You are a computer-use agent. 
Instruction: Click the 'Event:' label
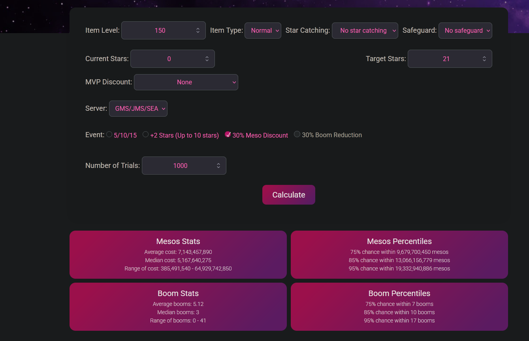tap(95, 135)
